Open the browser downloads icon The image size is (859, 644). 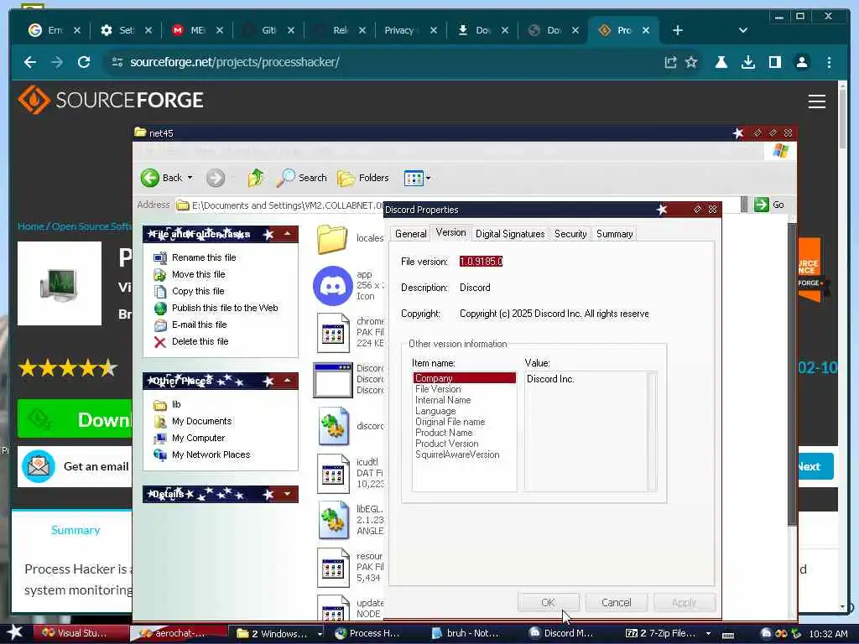[747, 62]
